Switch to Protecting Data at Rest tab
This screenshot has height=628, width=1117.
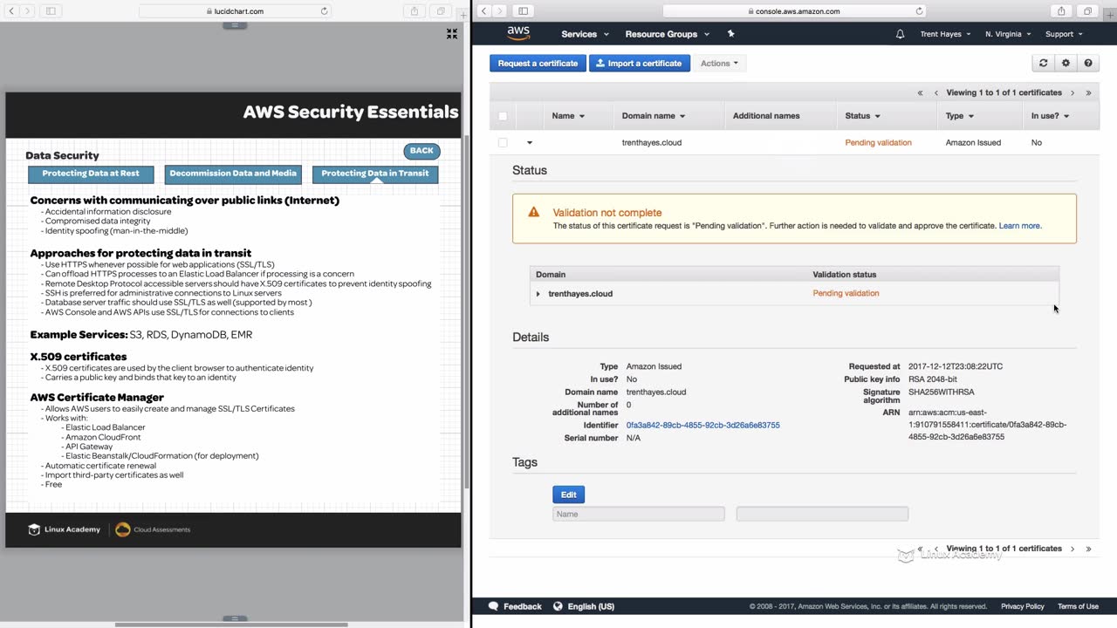pos(91,174)
